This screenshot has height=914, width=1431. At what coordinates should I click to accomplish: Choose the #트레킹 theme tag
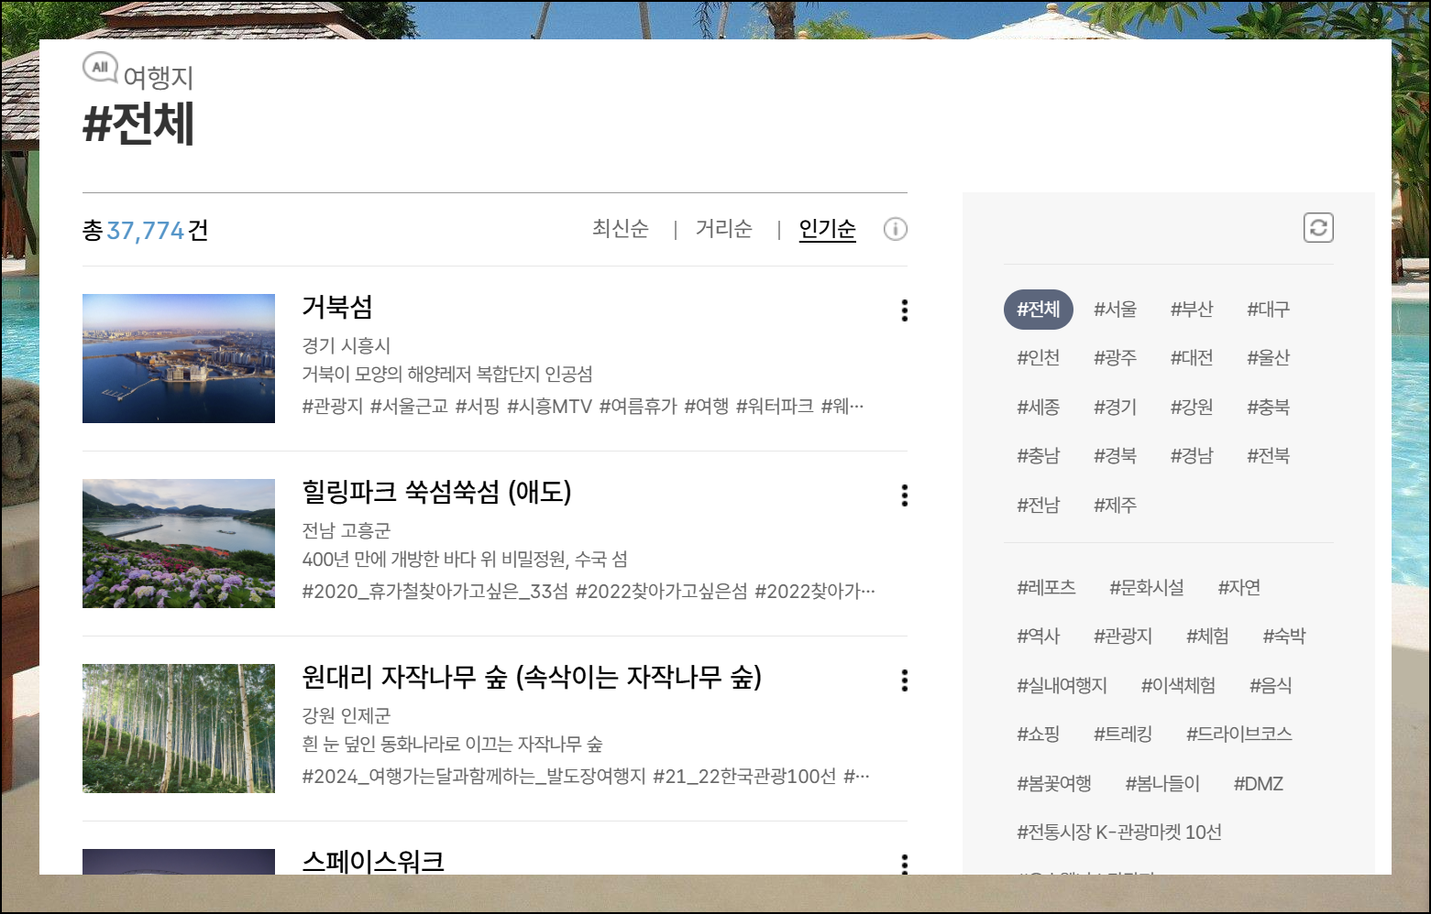(1123, 734)
